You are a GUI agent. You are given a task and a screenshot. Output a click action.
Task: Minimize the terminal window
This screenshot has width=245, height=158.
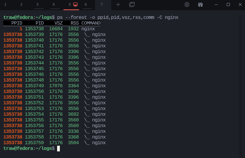pos(216,4)
